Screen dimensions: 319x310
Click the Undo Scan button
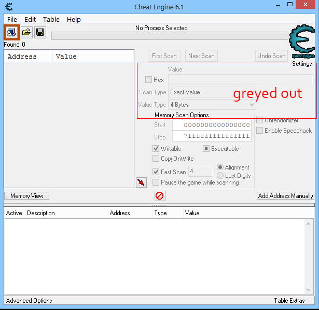pos(271,55)
